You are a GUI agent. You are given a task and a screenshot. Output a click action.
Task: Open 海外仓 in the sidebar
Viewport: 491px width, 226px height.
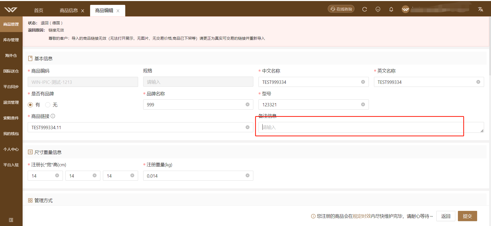pos(11,56)
